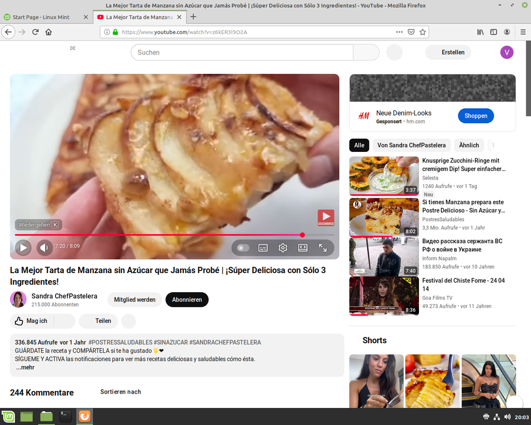Open network icon in system tray
The image size is (531, 425).
click(x=496, y=417)
